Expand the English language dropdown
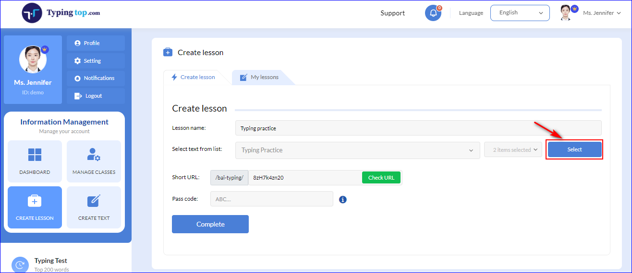 520,13
